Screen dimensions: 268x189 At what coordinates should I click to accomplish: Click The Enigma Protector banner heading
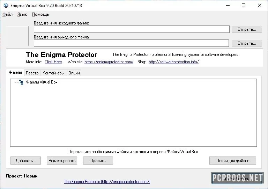[61, 55]
